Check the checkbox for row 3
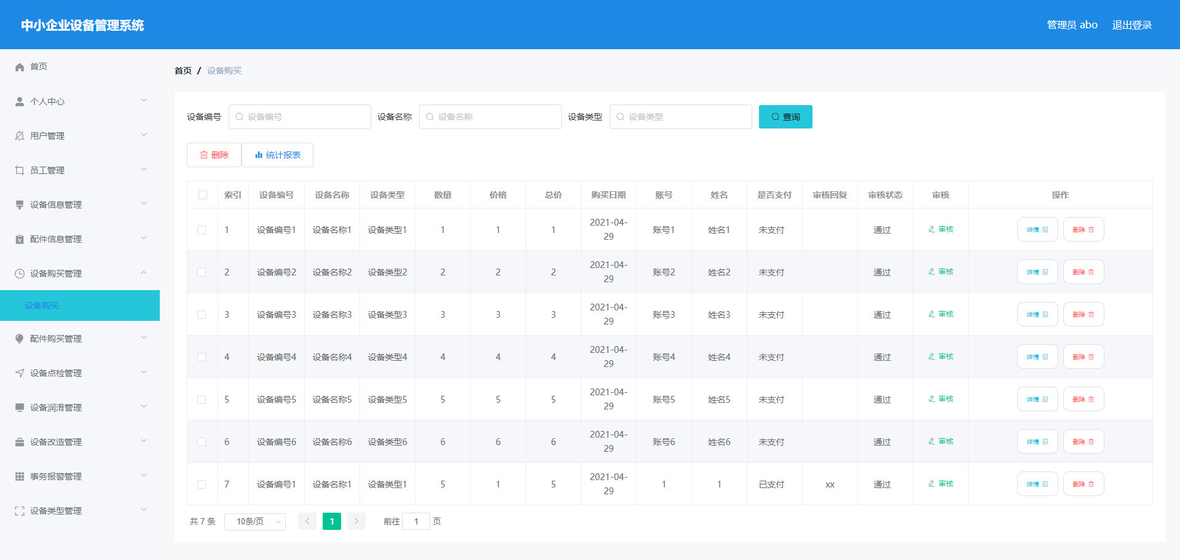The width and height of the screenshot is (1180, 560). pos(202,315)
